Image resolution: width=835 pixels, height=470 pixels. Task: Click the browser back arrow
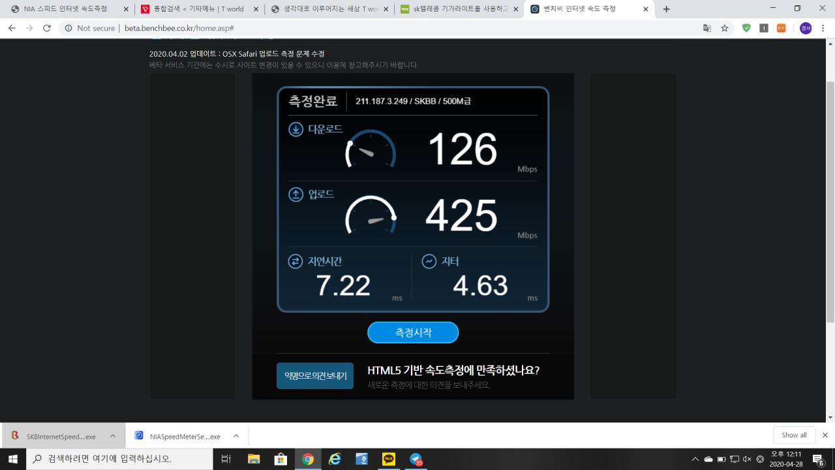(x=12, y=28)
